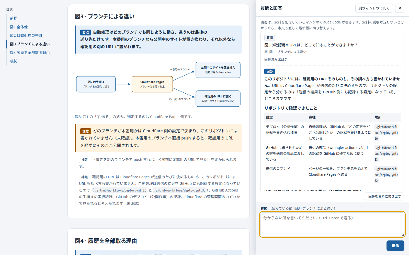Click the 回答 badge in the answer panel

[x=270, y=71]
